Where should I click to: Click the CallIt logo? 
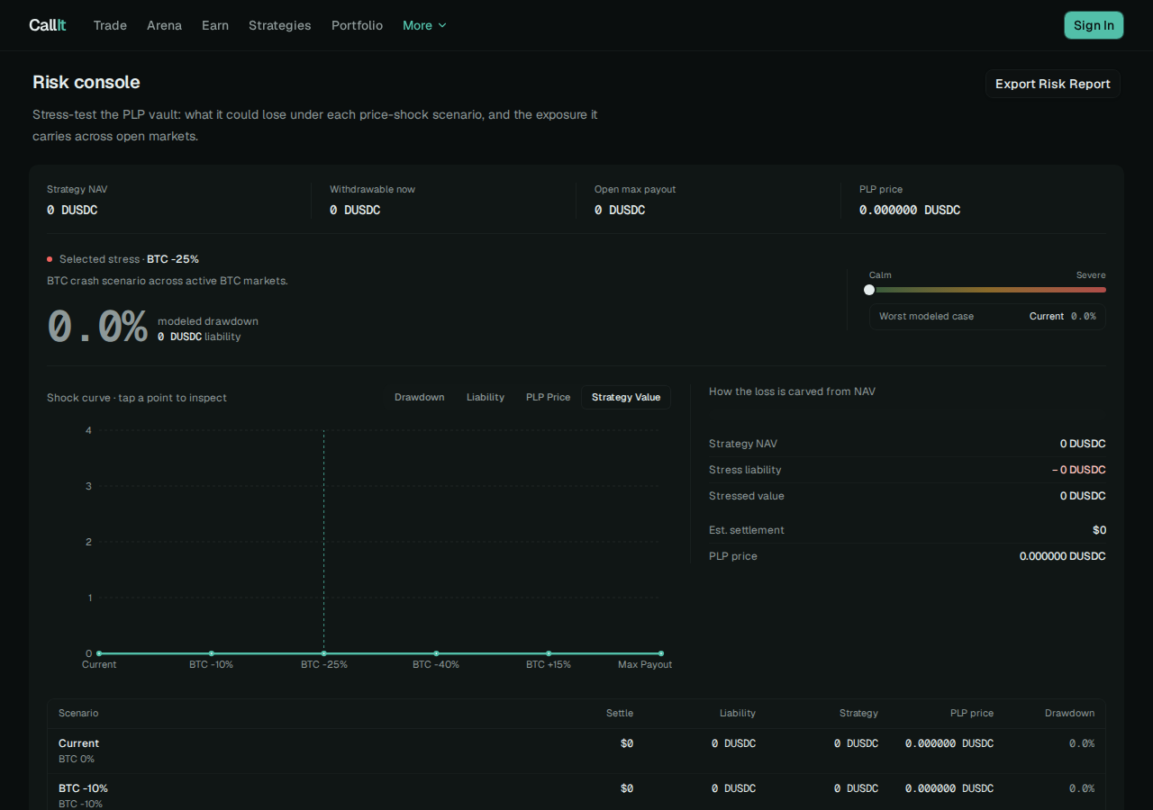[48, 25]
